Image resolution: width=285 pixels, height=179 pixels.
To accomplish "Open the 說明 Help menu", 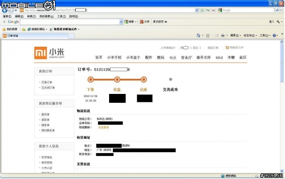I will pos(73,16).
